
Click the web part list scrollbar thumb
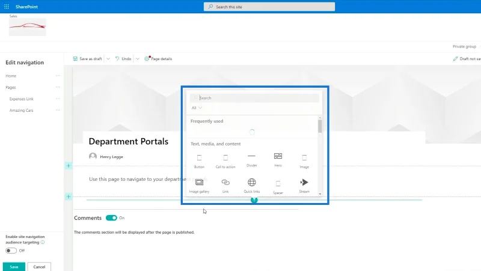click(320, 126)
